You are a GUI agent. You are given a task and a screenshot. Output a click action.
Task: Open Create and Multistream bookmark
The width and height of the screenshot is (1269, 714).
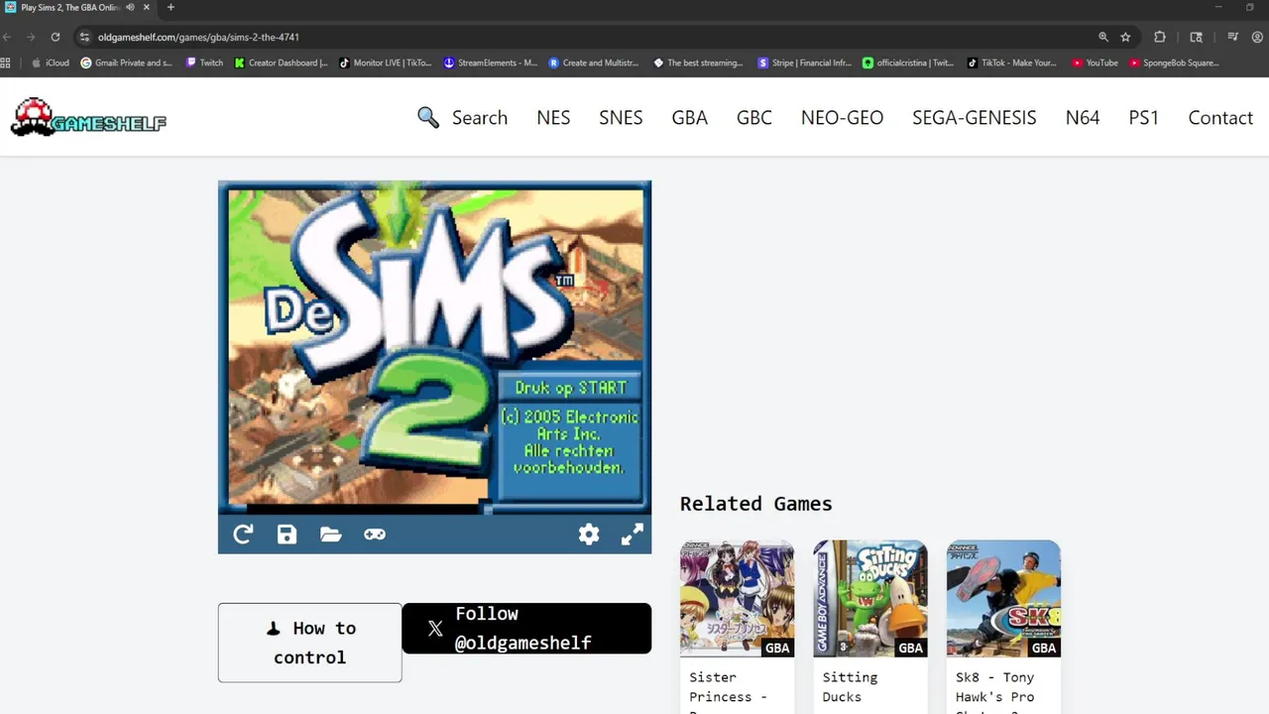tap(594, 62)
